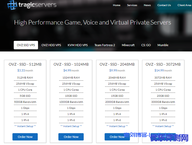Viewport: 192px width, 145px height.
Task: Click the High Performance Game, Voice headline
Action: coord(92,22)
